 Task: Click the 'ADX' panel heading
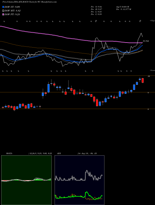click(x=59, y=153)
